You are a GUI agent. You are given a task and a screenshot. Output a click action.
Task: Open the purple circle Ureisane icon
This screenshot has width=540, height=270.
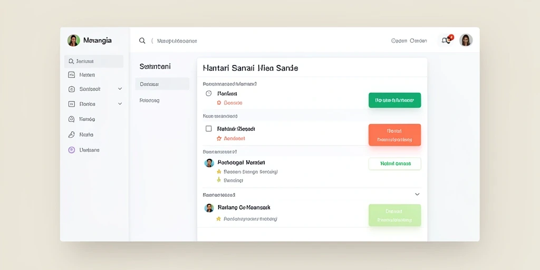pos(71,150)
